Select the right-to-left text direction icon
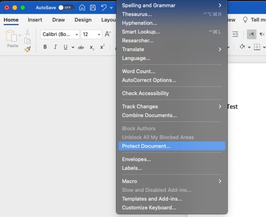Image resolution: width=266 pixels, height=217 pixels. pos(262,34)
